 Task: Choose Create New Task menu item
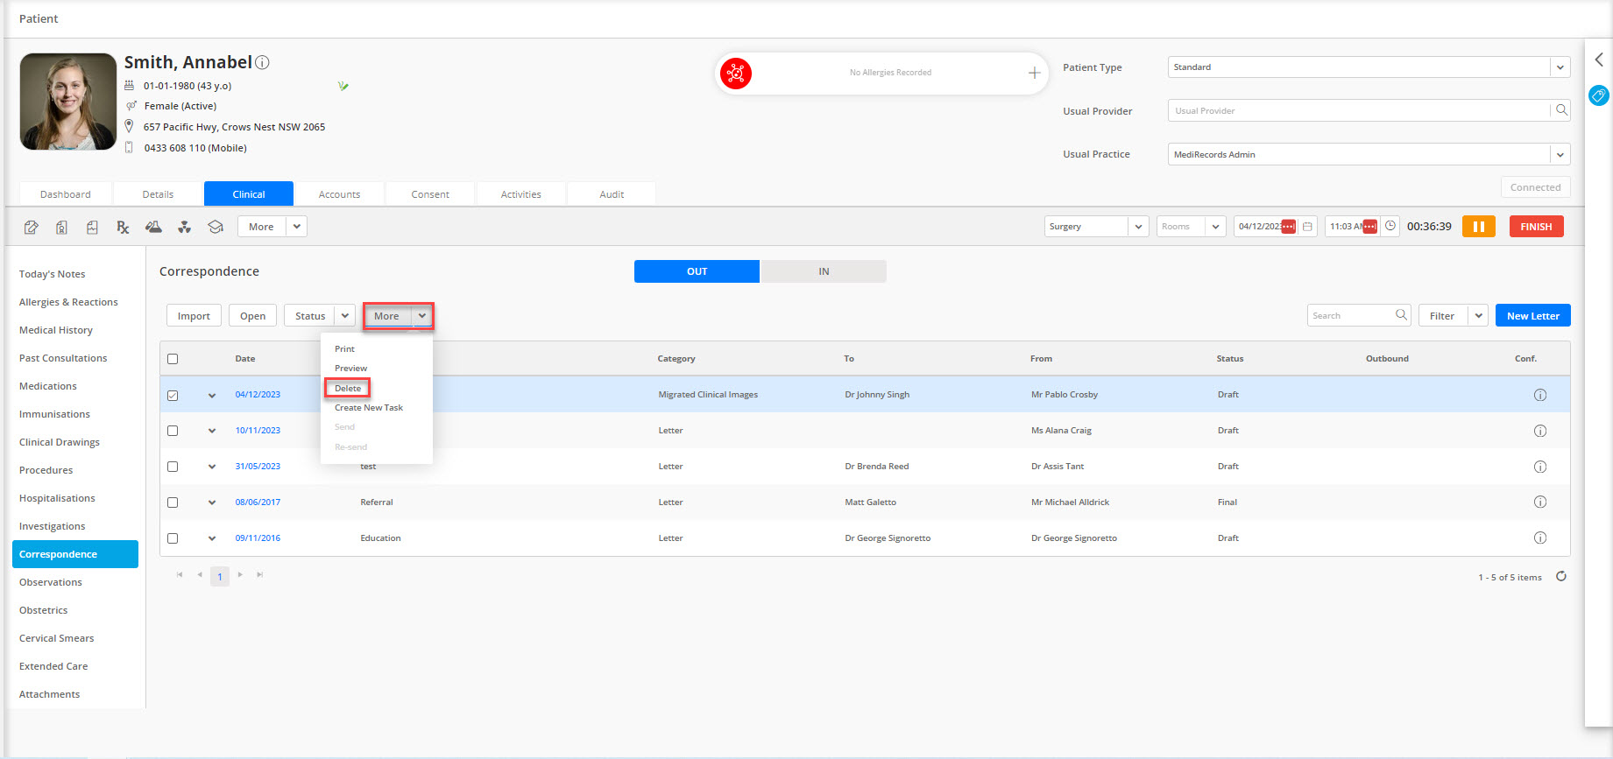tap(369, 408)
